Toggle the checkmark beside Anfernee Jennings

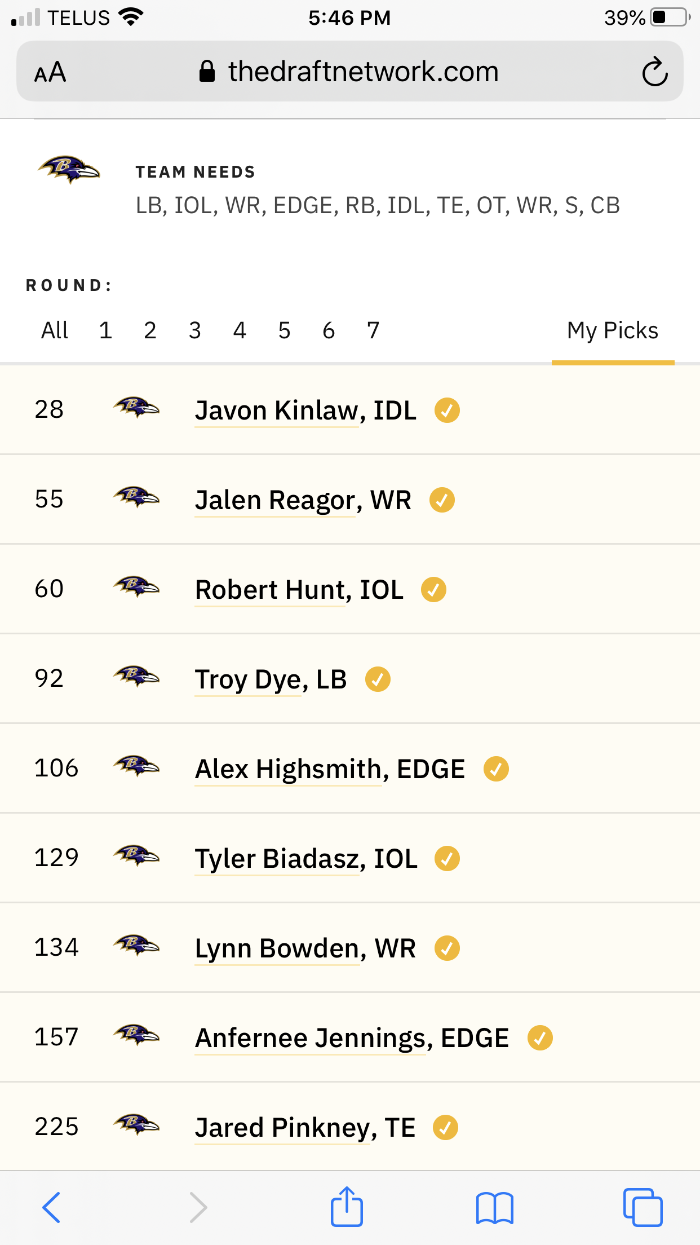click(540, 1037)
